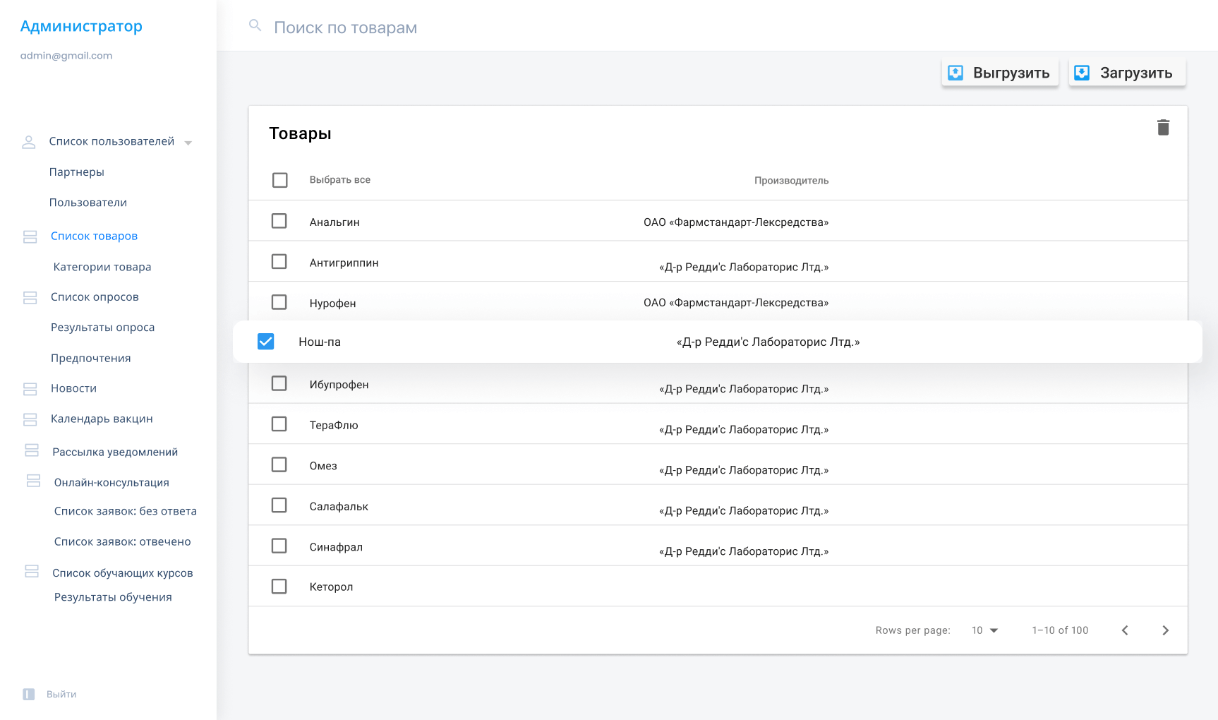The image size is (1218, 720).
Task: Click the Салафальк product name
Action: pyautogui.click(x=339, y=506)
